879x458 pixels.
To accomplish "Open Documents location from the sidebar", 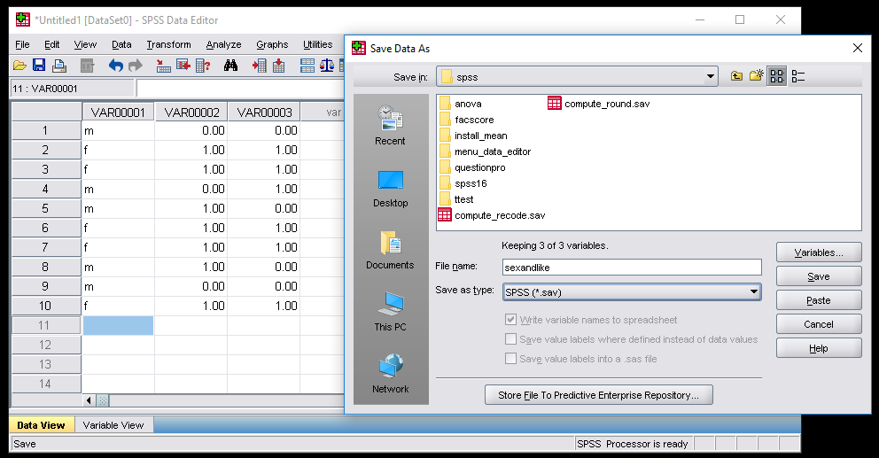I will [x=390, y=250].
